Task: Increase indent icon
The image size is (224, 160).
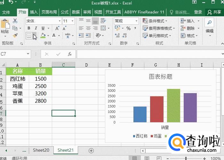Action: 88,36
